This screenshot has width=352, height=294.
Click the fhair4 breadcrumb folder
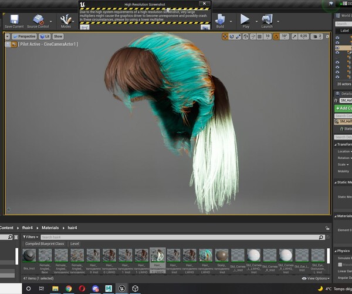pyautogui.click(x=27, y=228)
